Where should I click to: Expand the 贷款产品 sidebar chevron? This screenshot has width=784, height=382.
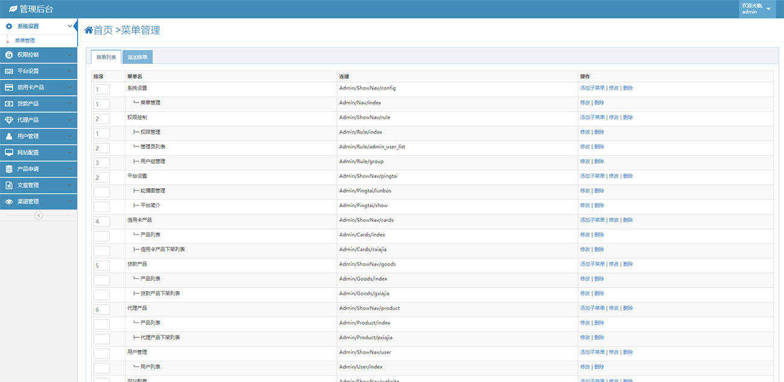click(x=70, y=104)
